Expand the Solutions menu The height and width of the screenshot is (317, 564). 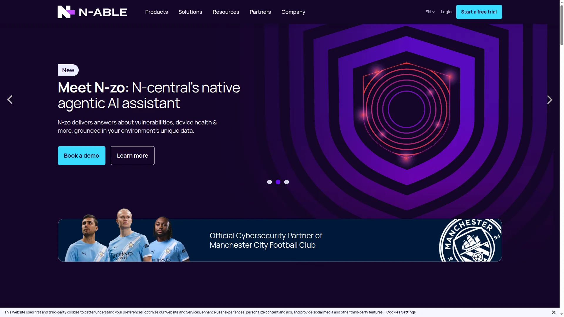pos(190,12)
